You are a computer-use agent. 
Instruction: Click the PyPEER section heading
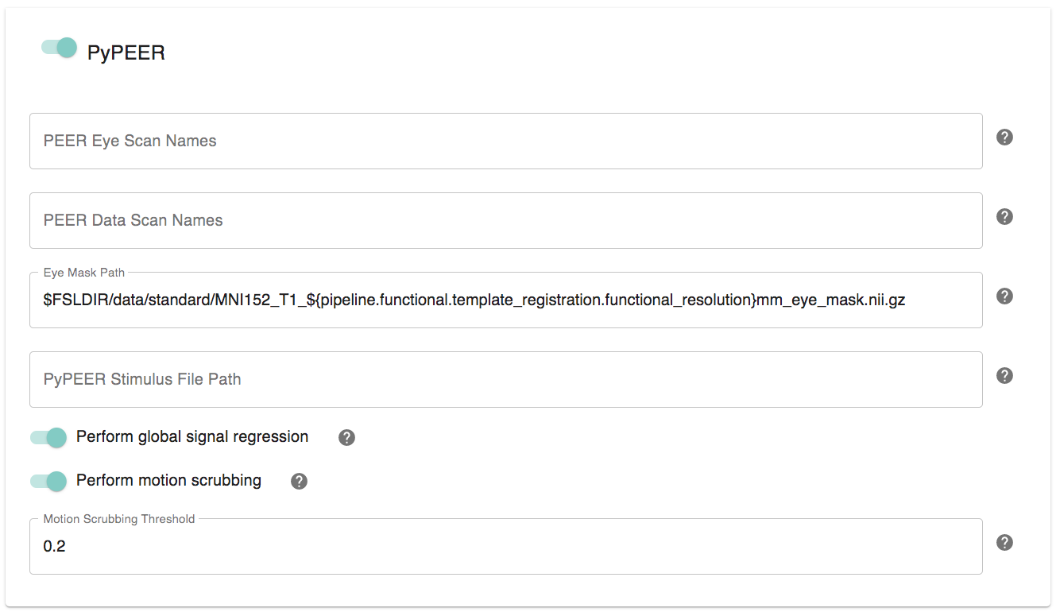[x=126, y=51]
